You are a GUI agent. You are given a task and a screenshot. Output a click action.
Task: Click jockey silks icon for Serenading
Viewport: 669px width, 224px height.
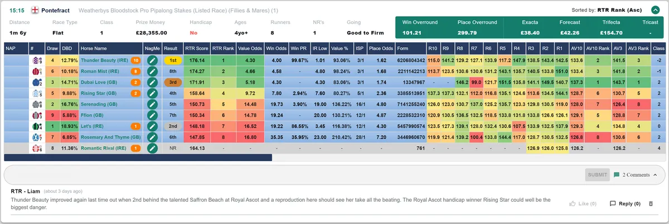coord(37,104)
